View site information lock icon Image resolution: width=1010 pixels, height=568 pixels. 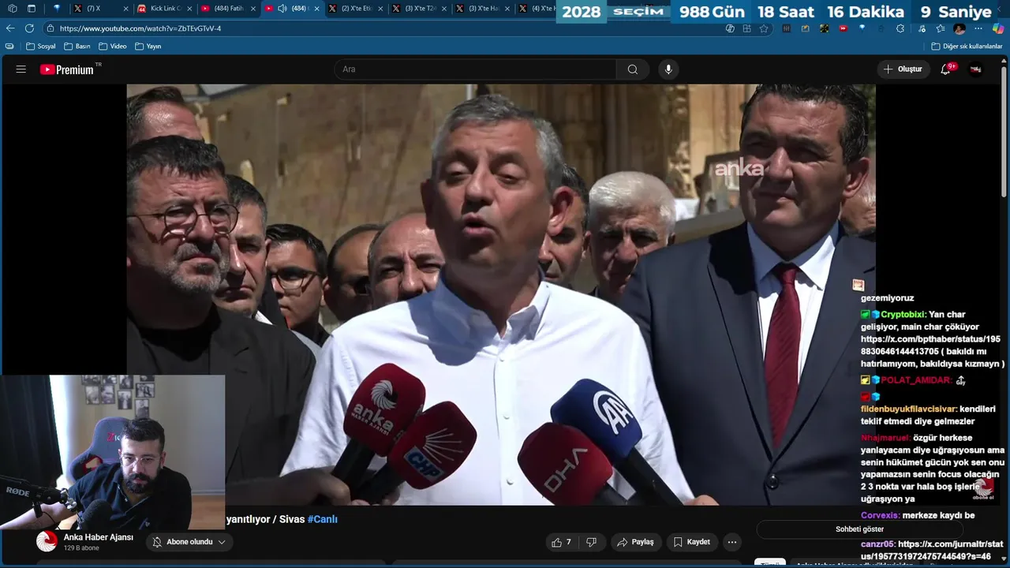coord(50,28)
